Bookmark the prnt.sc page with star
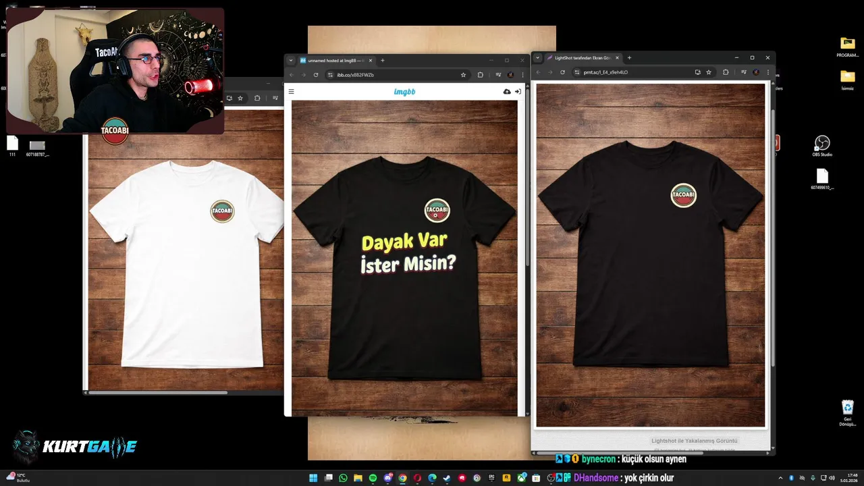The width and height of the screenshot is (864, 486). coord(709,72)
